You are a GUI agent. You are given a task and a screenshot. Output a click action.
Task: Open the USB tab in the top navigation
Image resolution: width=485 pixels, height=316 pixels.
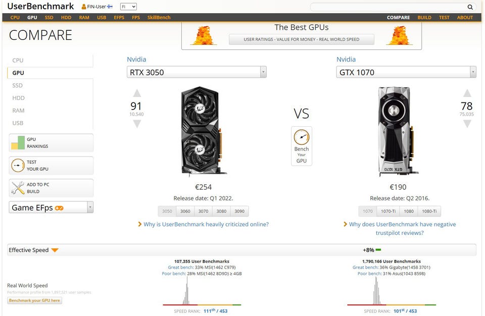(x=102, y=17)
